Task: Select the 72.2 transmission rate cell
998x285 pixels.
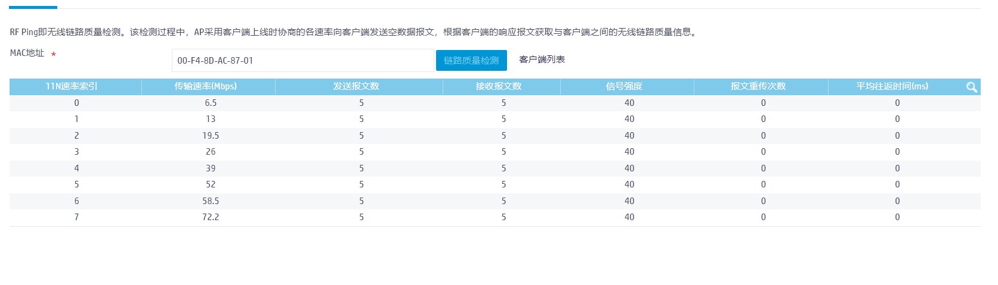Action: click(x=211, y=217)
